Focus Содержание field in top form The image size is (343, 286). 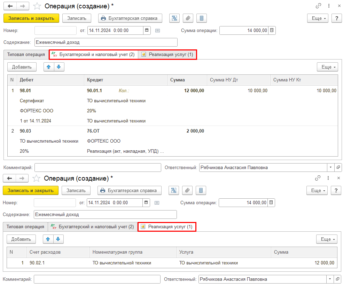click(106, 42)
